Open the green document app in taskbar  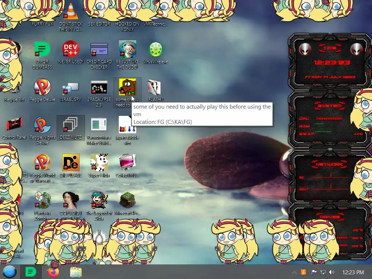click(31, 272)
